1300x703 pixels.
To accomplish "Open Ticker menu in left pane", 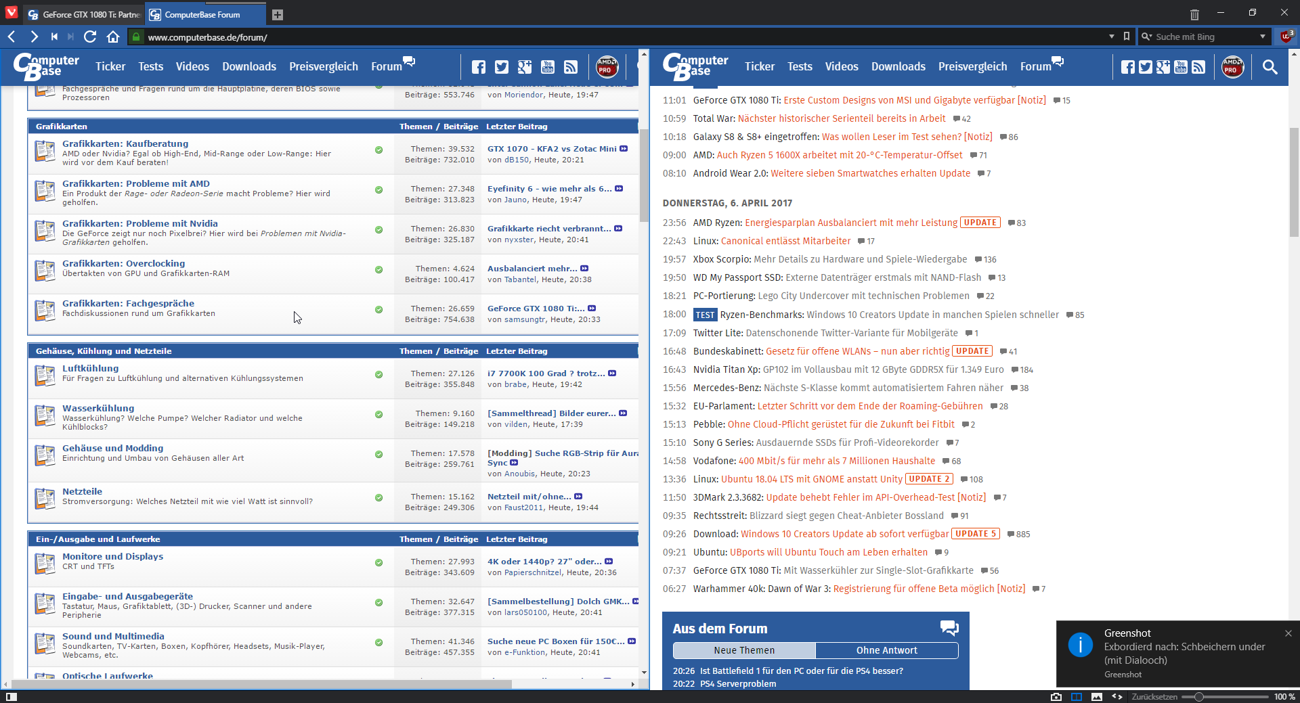I will tap(110, 66).
